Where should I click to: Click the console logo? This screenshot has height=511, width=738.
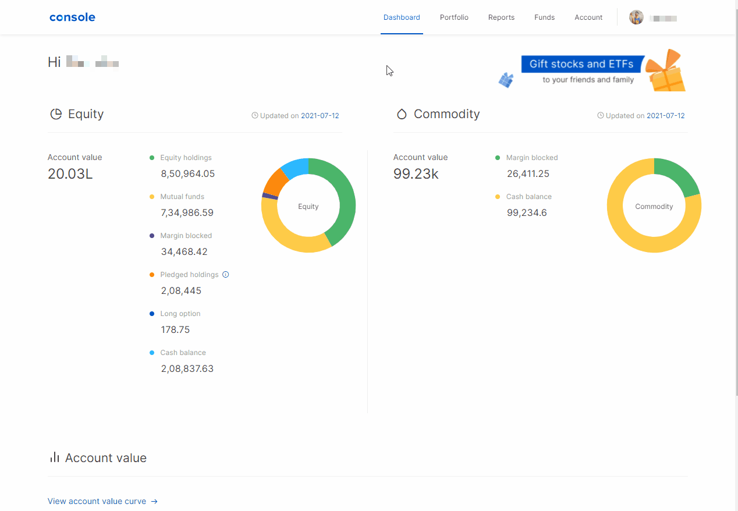(72, 17)
